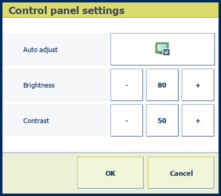Dismiss the dialog with Cancel
Image resolution: width=221 pixels, height=196 pixels.
point(181,173)
